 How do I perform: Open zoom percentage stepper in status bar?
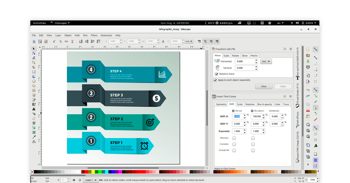tap(318, 180)
